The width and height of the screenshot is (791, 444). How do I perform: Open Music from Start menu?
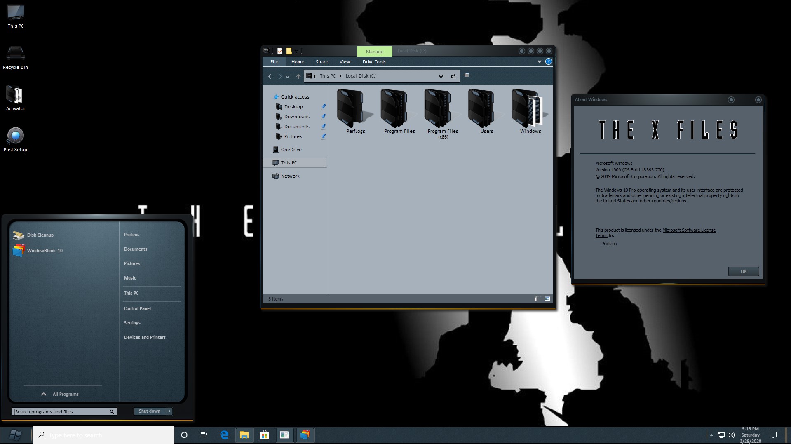click(x=130, y=278)
